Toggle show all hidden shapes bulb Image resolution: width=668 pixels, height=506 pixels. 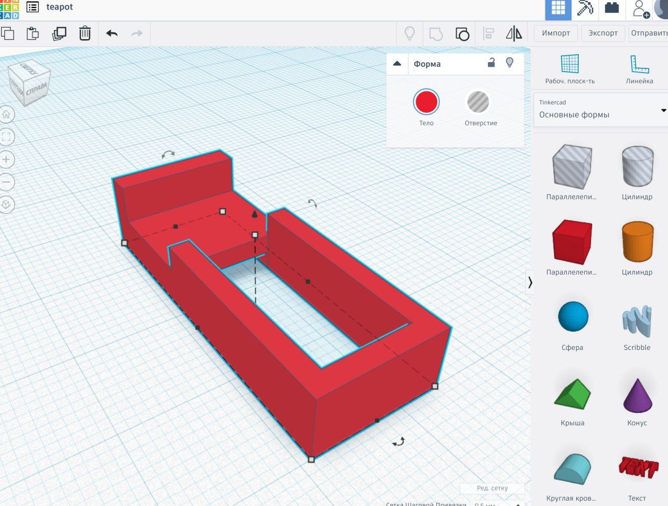pyautogui.click(x=410, y=33)
